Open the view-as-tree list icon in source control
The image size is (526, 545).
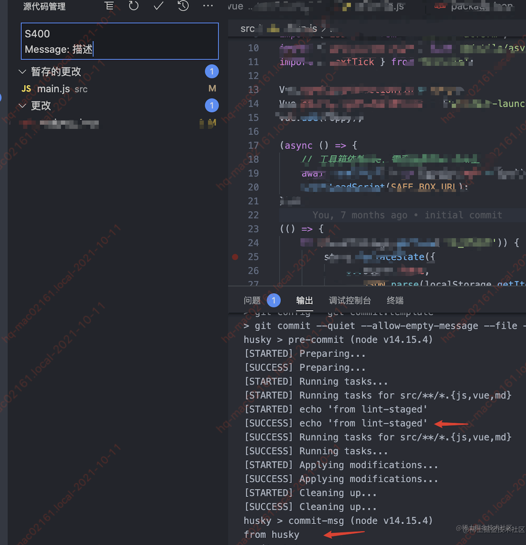109,6
